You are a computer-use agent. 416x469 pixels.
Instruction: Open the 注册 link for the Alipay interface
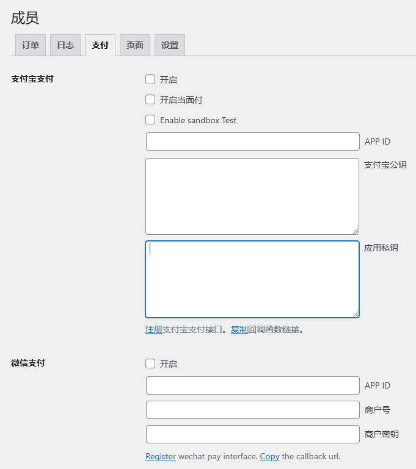153,329
